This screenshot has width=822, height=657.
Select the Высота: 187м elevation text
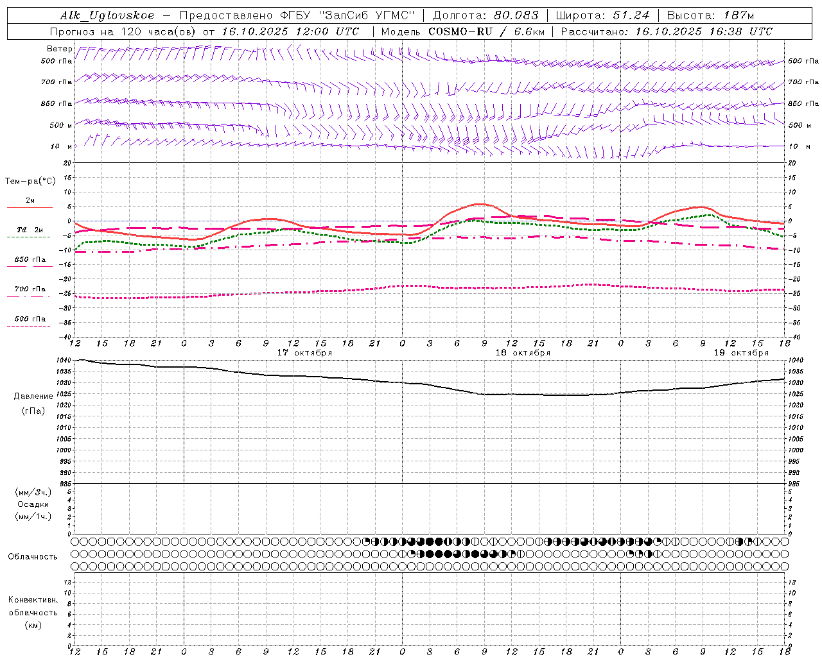point(711,15)
